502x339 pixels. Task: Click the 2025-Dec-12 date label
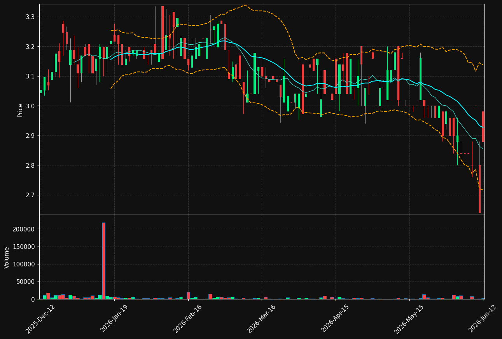(x=40, y=319)
